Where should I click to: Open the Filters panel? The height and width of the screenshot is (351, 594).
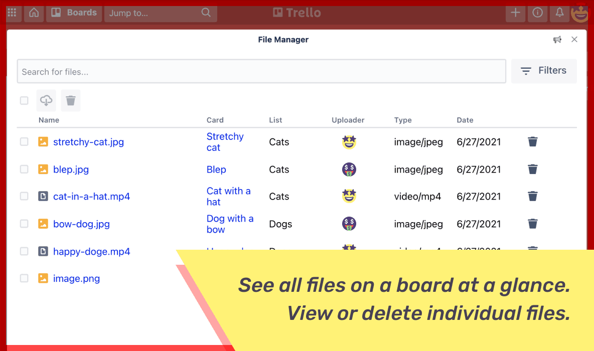pos(544,71)
